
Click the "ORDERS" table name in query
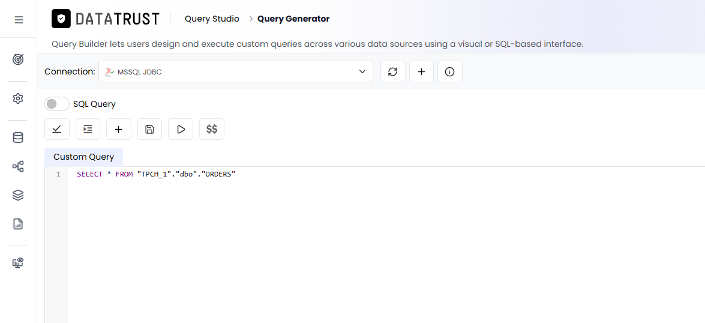pyautogui.click(x=217, y=174)
